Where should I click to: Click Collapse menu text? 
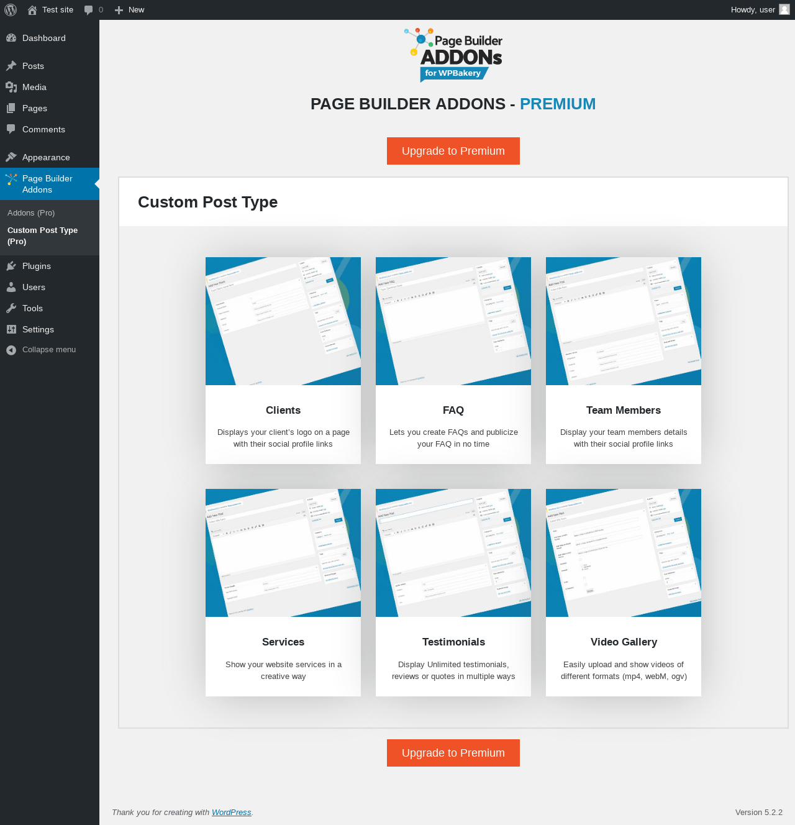click(x=49, y=350)
